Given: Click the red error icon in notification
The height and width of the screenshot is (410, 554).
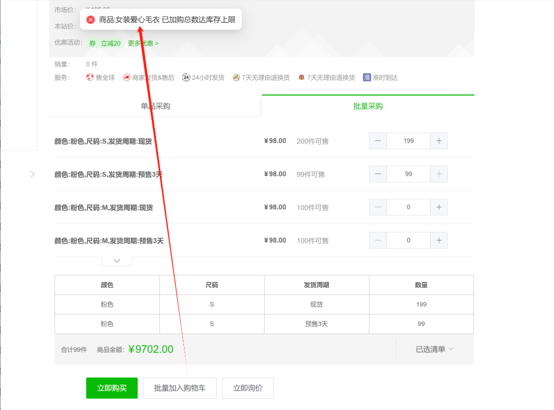Looking at the screenshot, I should pos(90,20).
